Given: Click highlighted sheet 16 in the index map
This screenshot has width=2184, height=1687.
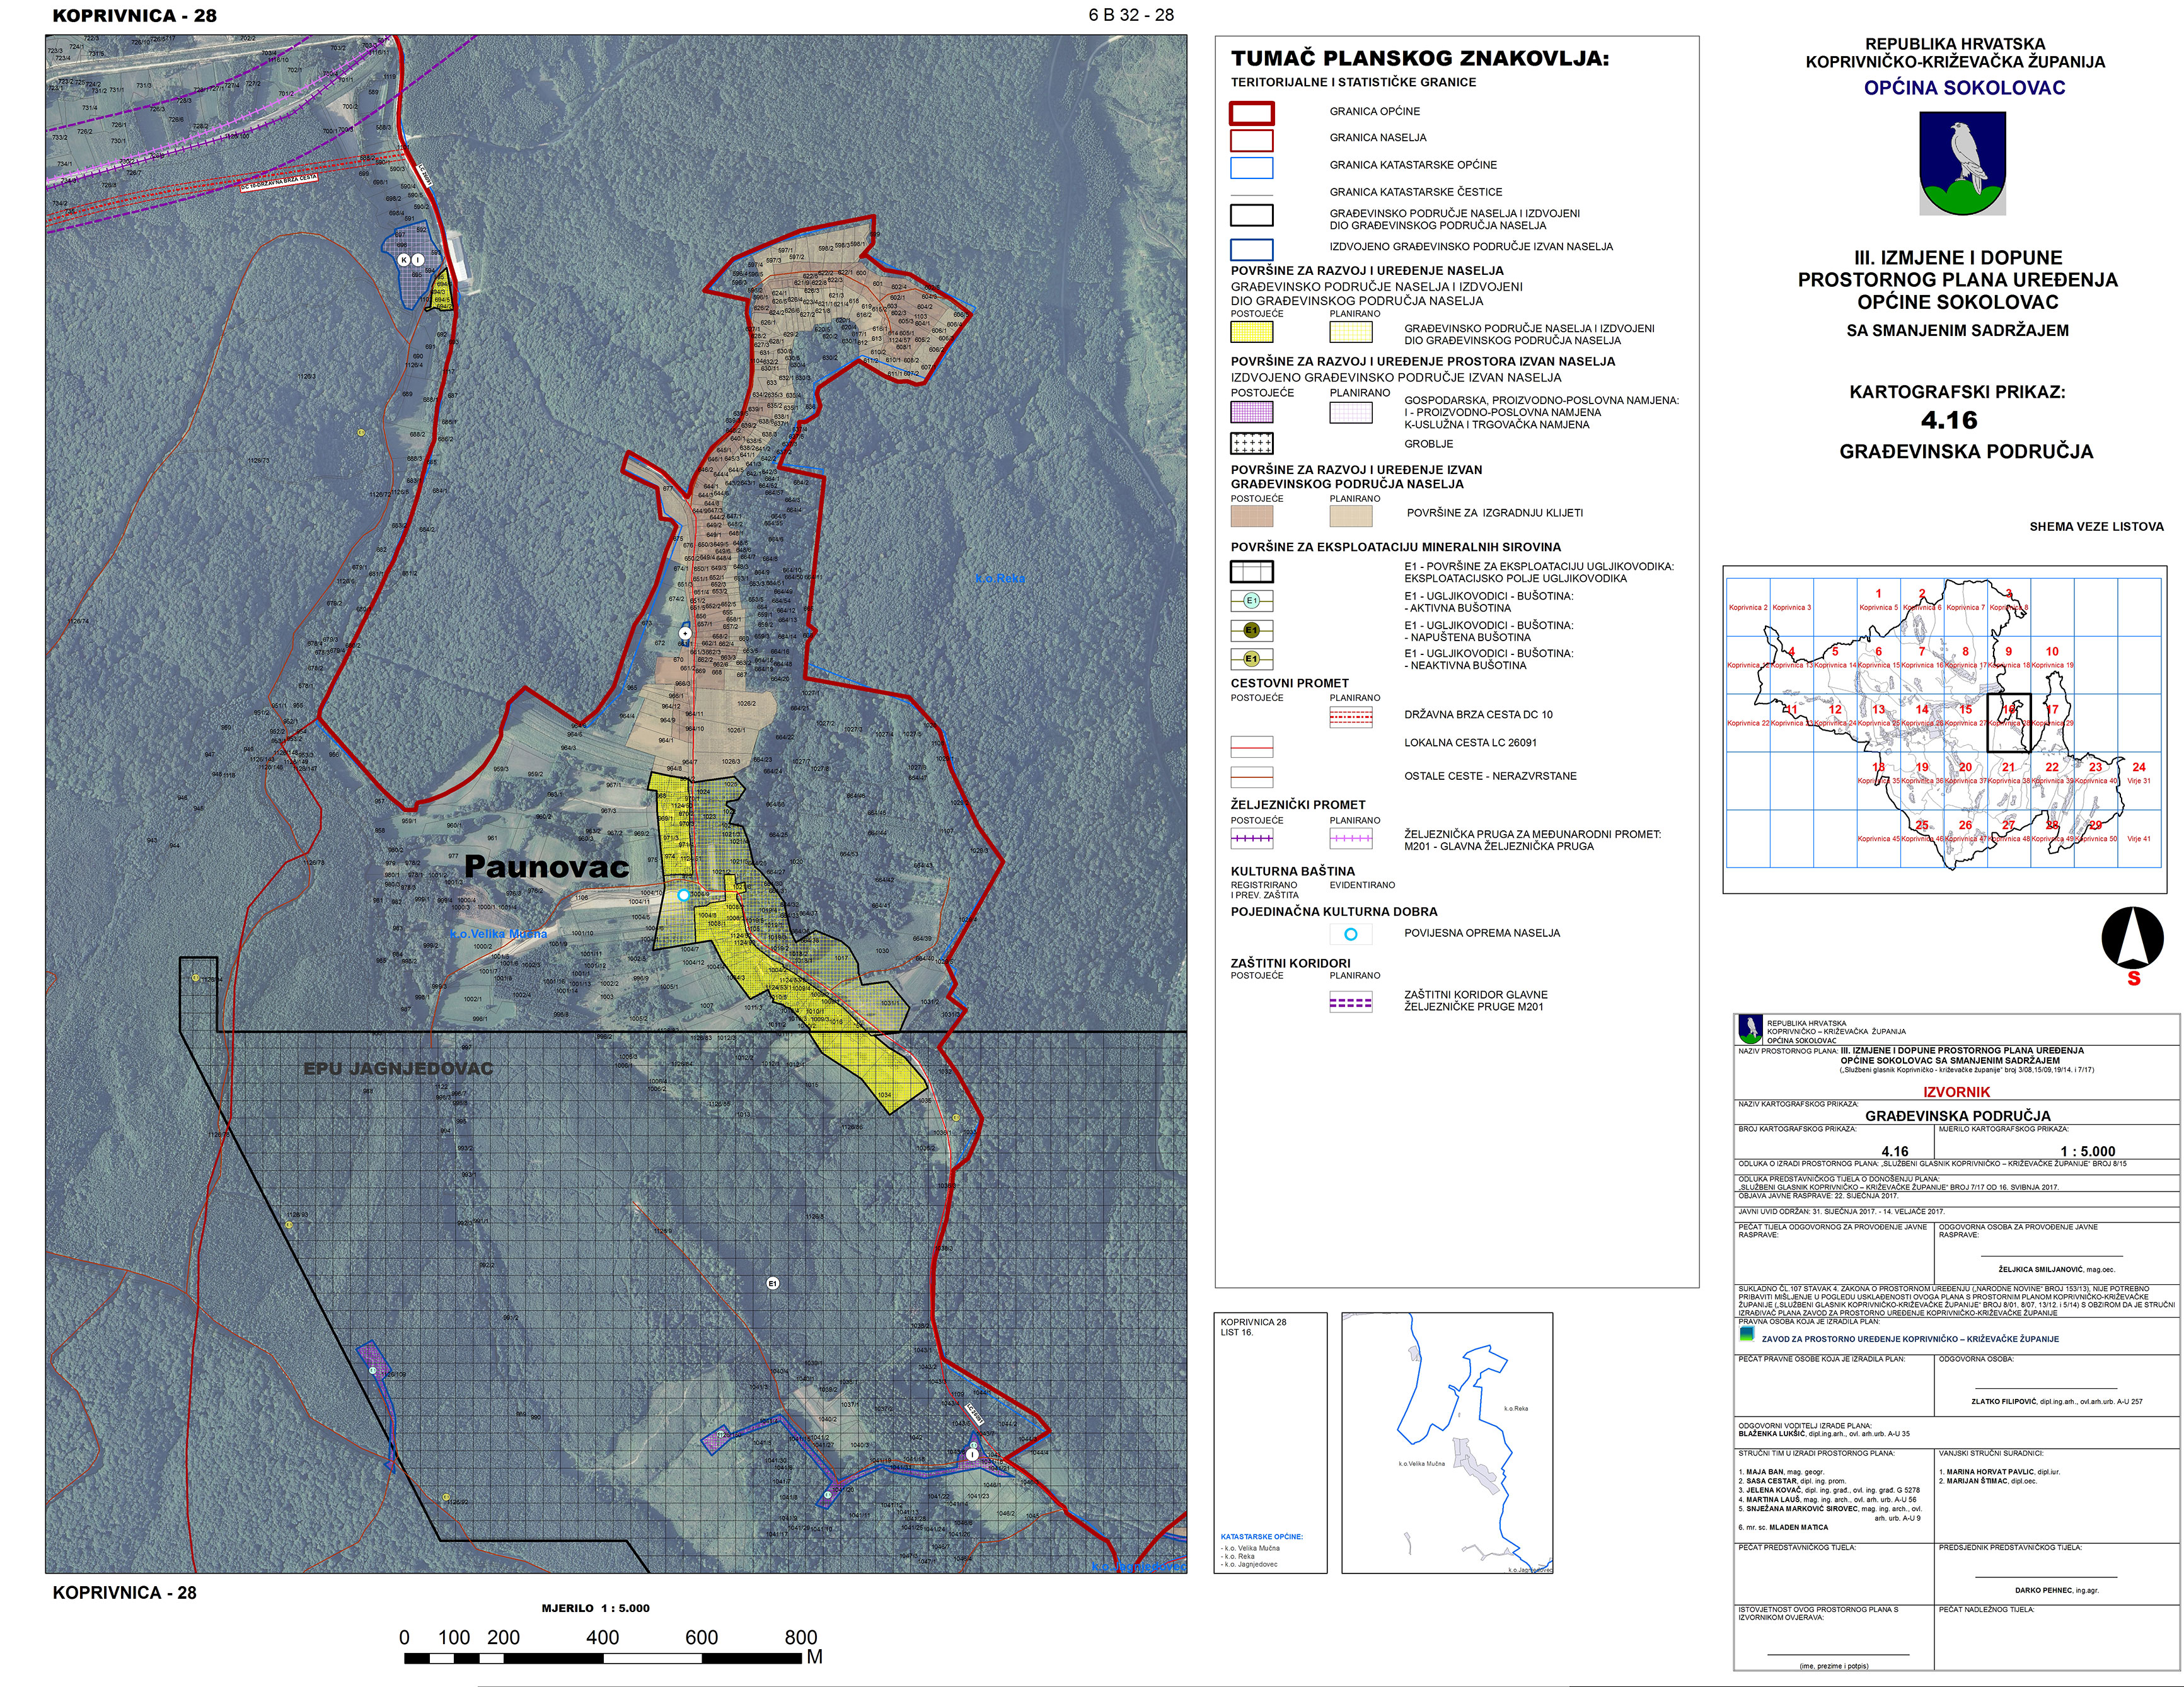Looking at the screenshot, I should pyautogui.click(x=2008, y=723).
